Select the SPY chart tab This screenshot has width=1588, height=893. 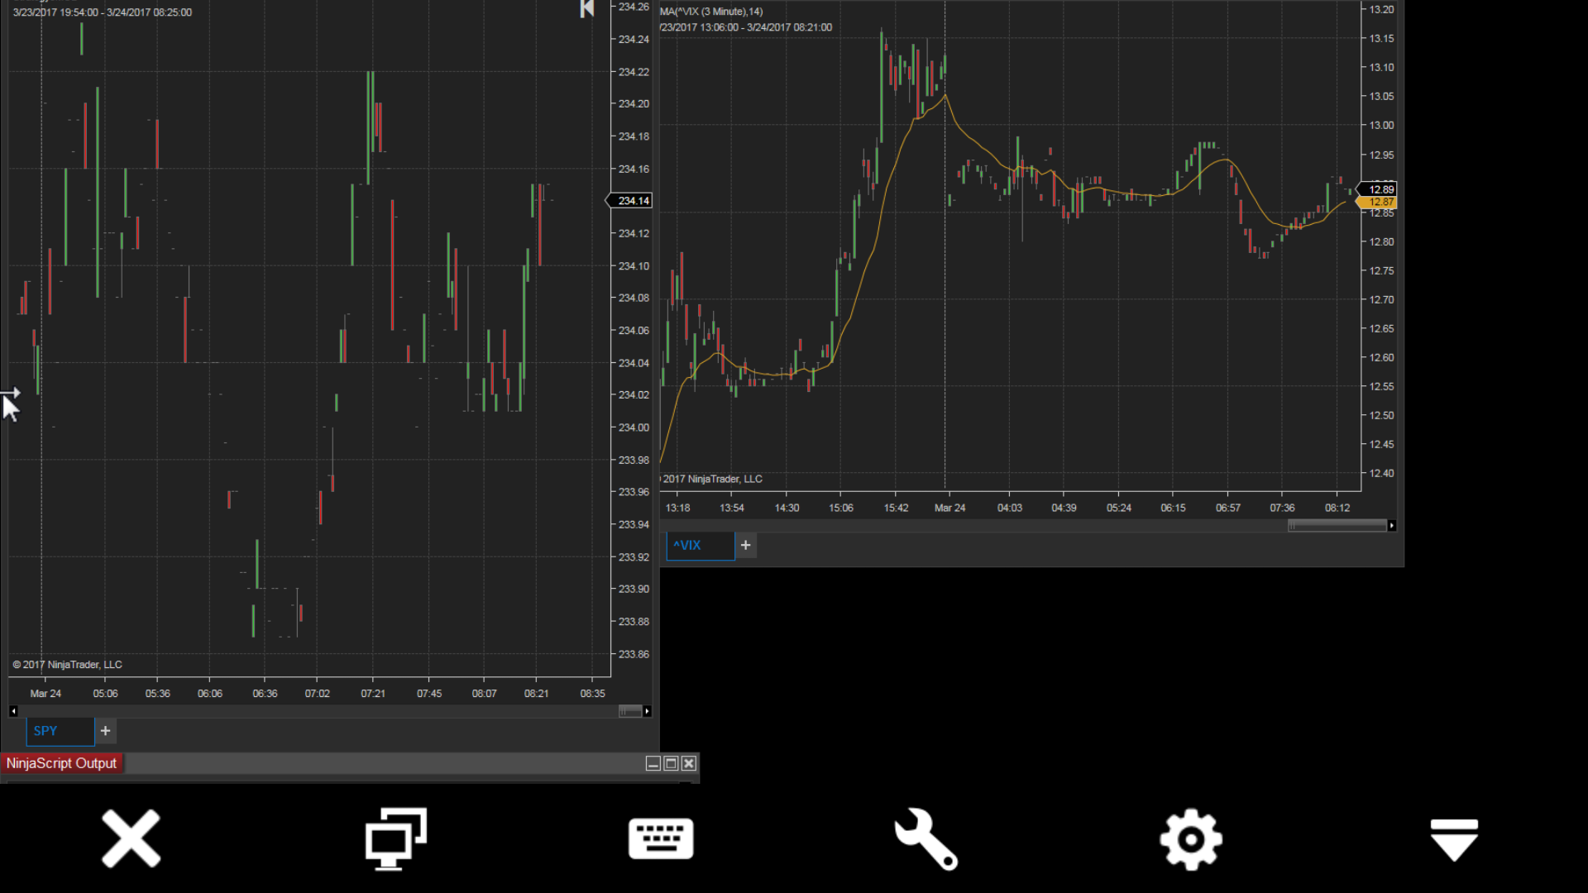60,731
